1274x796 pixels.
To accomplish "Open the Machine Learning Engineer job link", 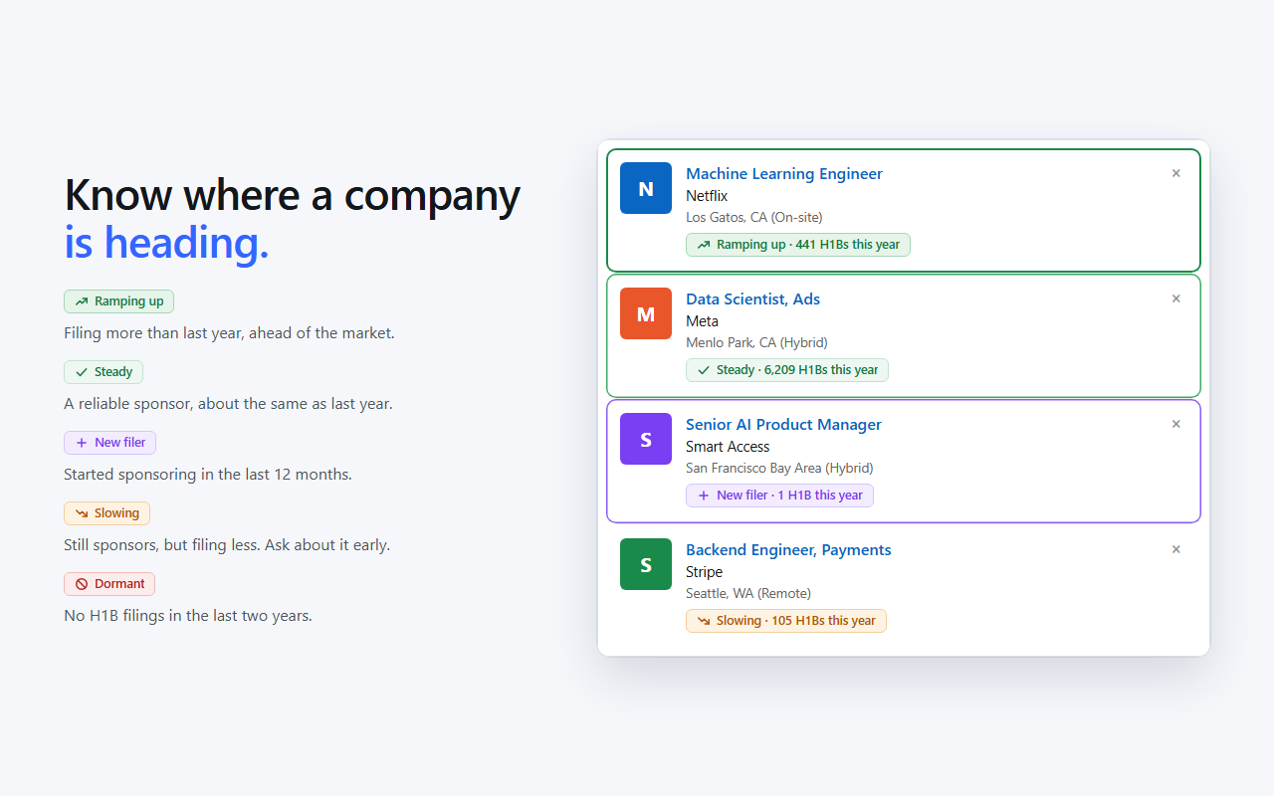I will (x=784, y=173).
